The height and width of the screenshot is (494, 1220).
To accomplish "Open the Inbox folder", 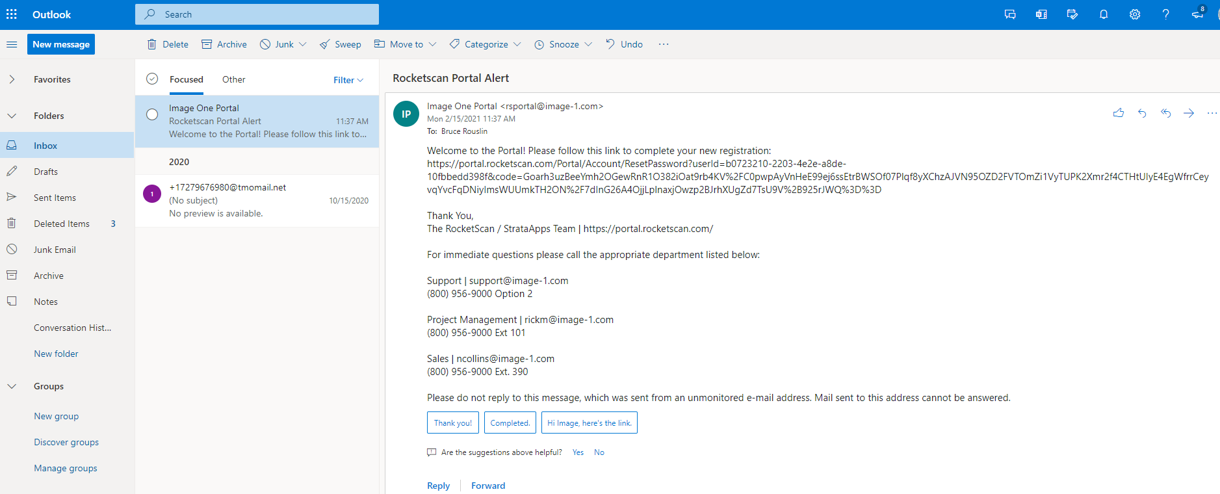I will pyautogui.click(x=67, y=146).
